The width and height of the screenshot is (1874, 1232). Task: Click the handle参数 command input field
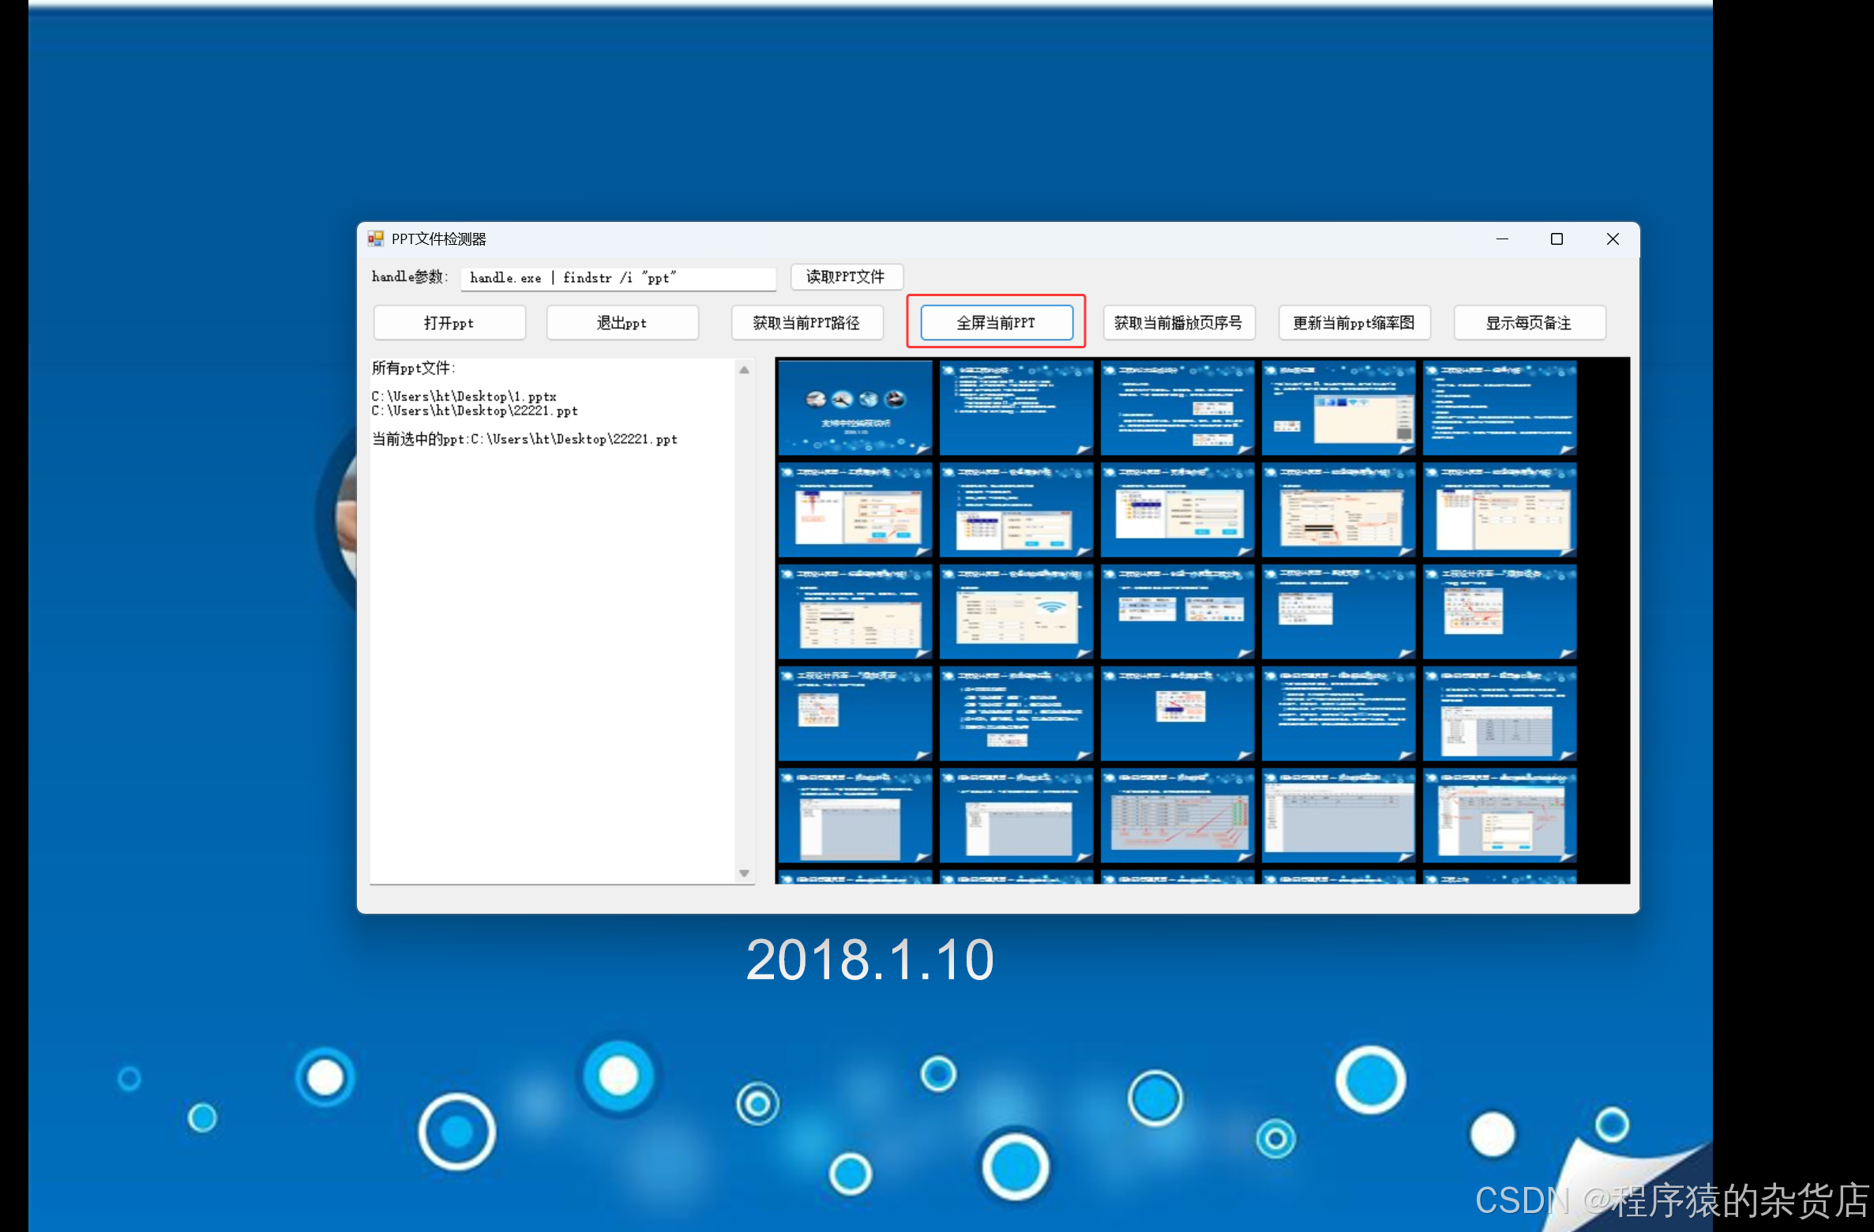pos(618,277)
